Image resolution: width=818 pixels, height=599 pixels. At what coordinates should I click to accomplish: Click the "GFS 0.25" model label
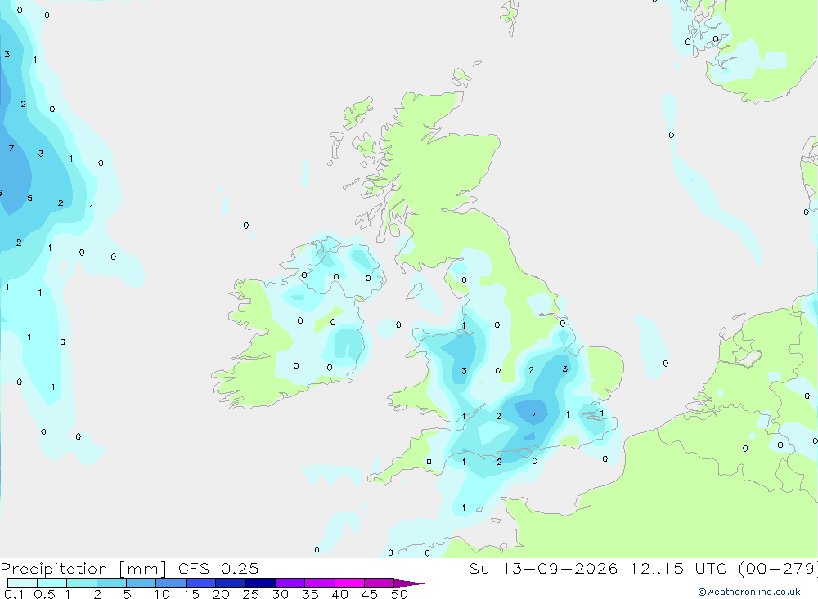click(218, 569)
